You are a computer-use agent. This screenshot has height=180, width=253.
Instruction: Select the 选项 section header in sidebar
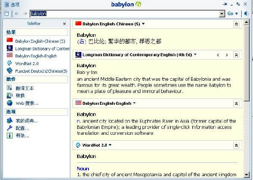[36, 112]
